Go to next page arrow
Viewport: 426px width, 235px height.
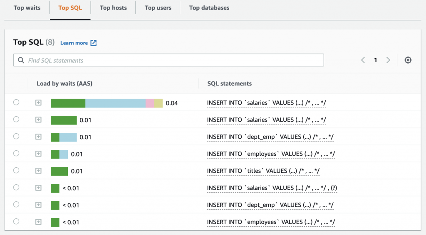[x=388, y=60]
